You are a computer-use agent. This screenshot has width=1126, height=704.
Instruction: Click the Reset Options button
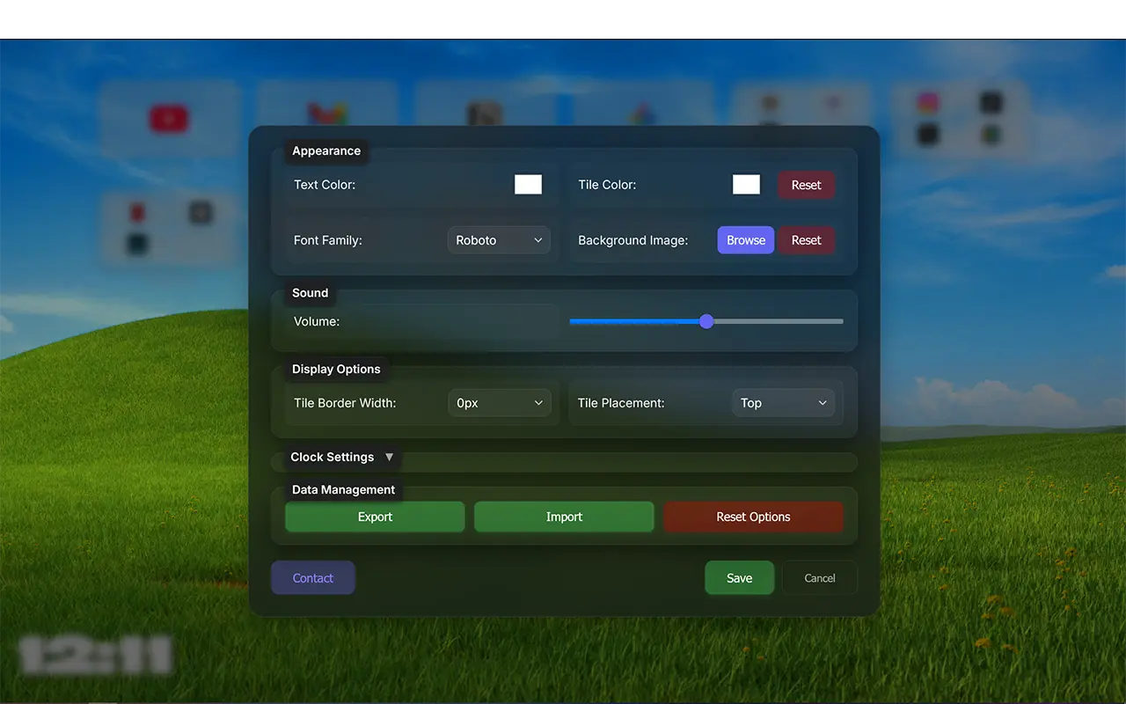coord(753,517)
